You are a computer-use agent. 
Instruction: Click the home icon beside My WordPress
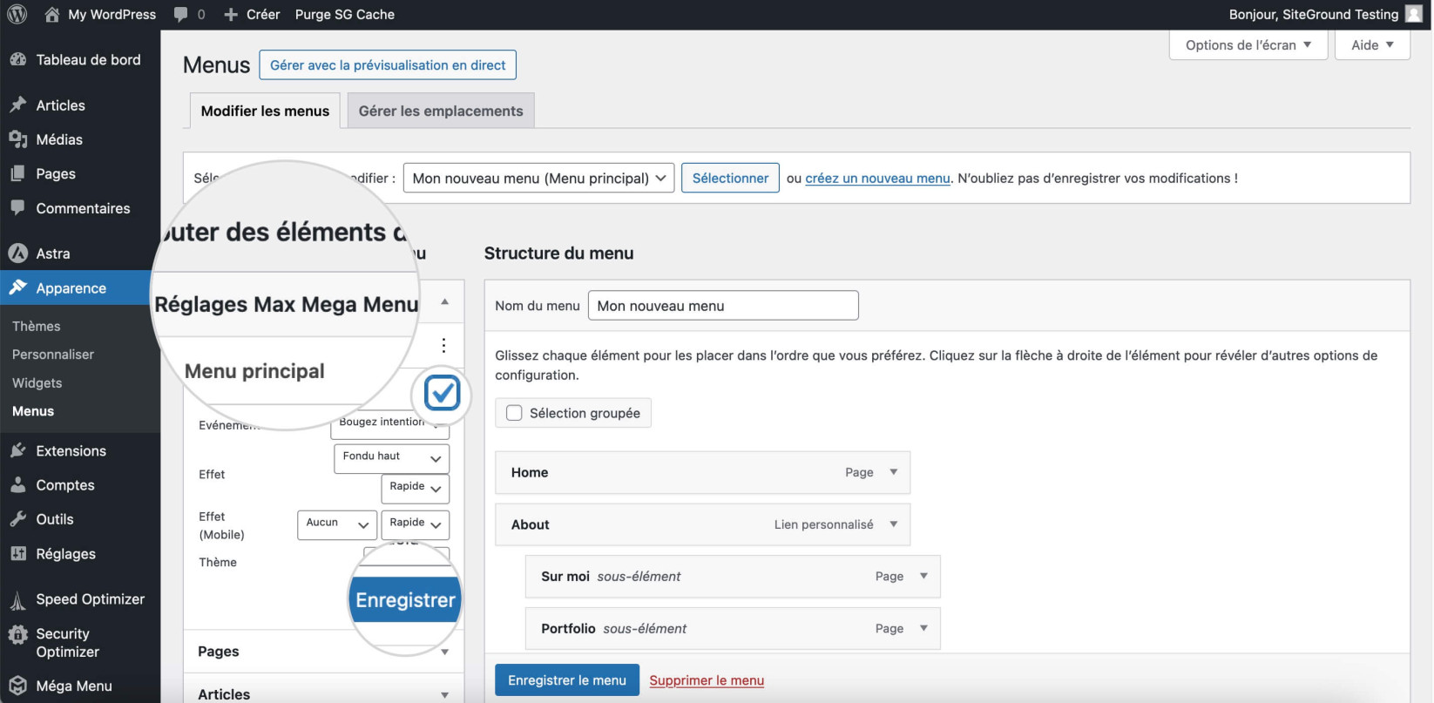click(x=52, y=14)
